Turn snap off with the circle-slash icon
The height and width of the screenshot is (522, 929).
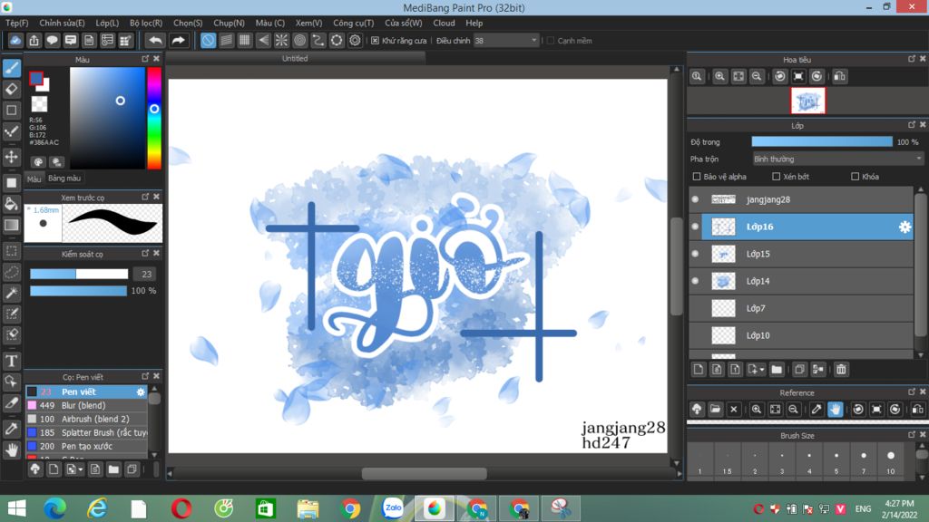point(208,40)
